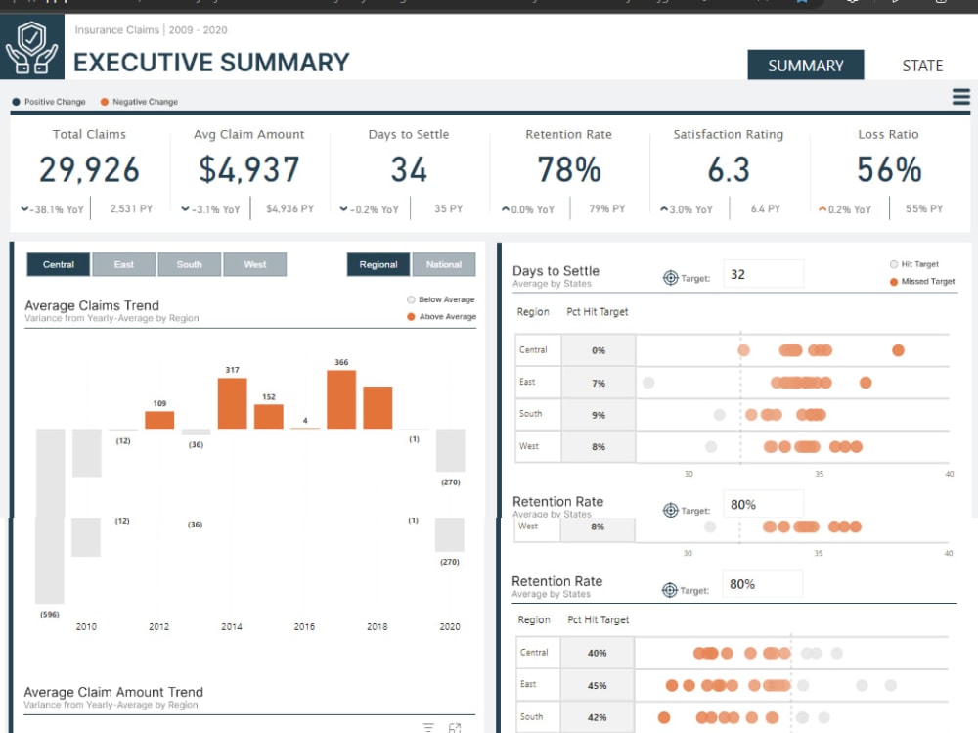Edit the Days to Settle target field 32
The height and width of the screenshot is (733, 978).
point(764,274)
